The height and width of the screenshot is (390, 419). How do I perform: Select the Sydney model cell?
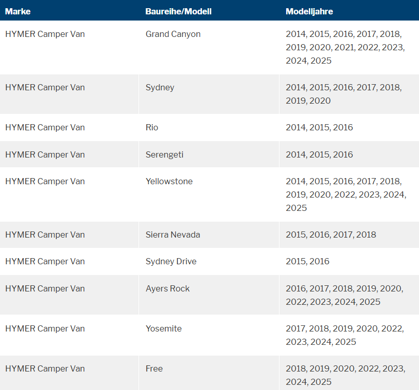[209, 94]
